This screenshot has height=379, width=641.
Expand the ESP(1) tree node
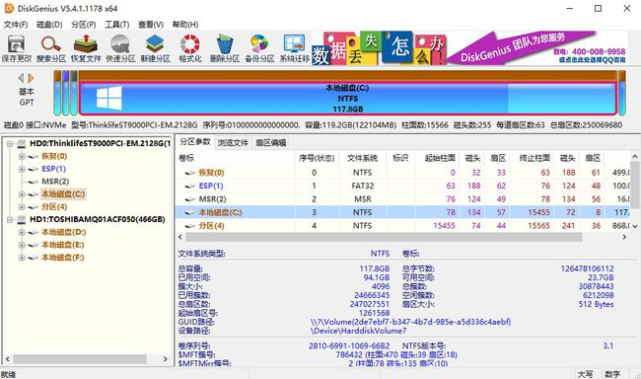pos(22,169)
